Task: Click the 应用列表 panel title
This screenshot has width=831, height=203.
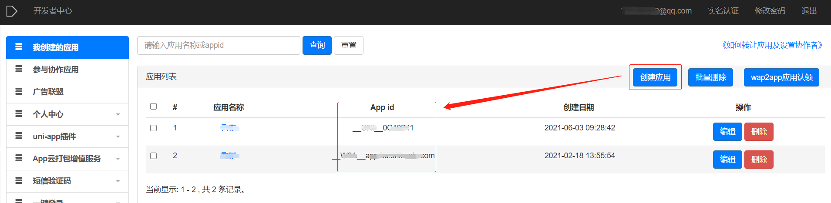Action: coord(161,77)
